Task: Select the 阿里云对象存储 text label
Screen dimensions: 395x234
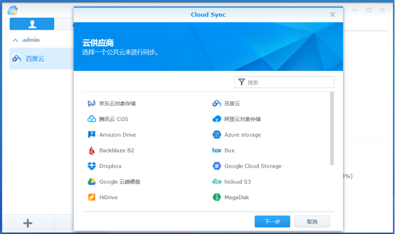Action: click(x=243, y=119)
